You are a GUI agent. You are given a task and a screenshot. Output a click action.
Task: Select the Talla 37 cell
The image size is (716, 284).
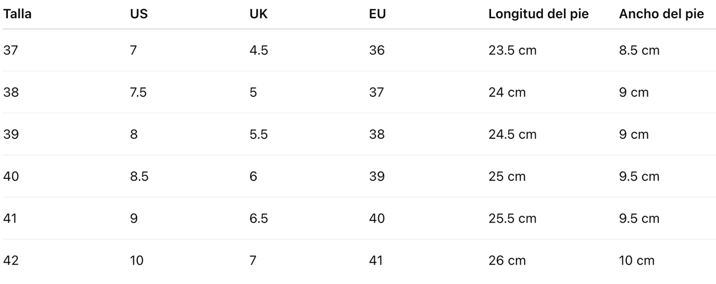click(x=11, y=50)
